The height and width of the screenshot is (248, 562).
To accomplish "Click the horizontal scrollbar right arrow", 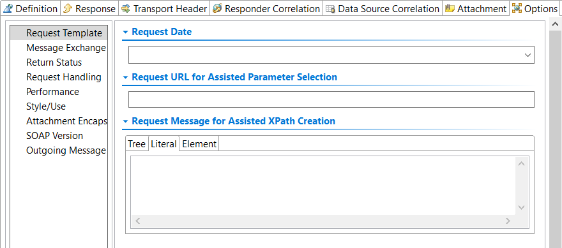I will [508, 221].
